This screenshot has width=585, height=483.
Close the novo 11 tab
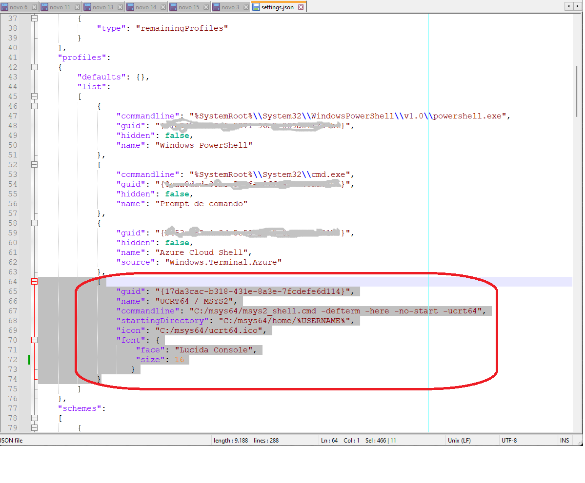tap(77, 7)
